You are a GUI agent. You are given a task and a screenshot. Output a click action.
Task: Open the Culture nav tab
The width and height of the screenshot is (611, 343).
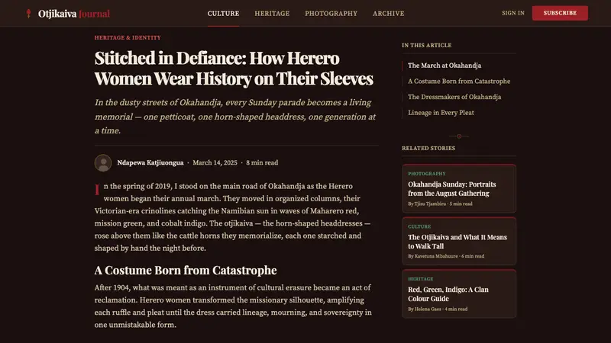click(223, 13)
